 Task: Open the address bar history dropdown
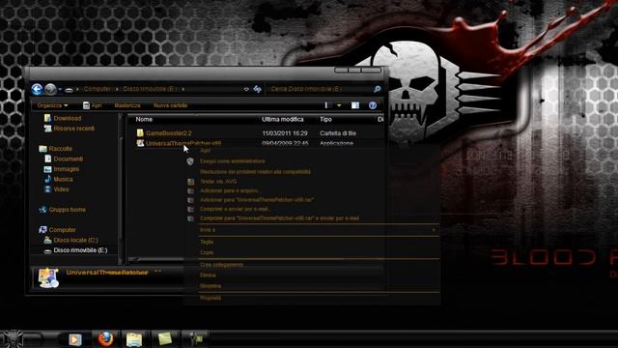coord(246,90)
